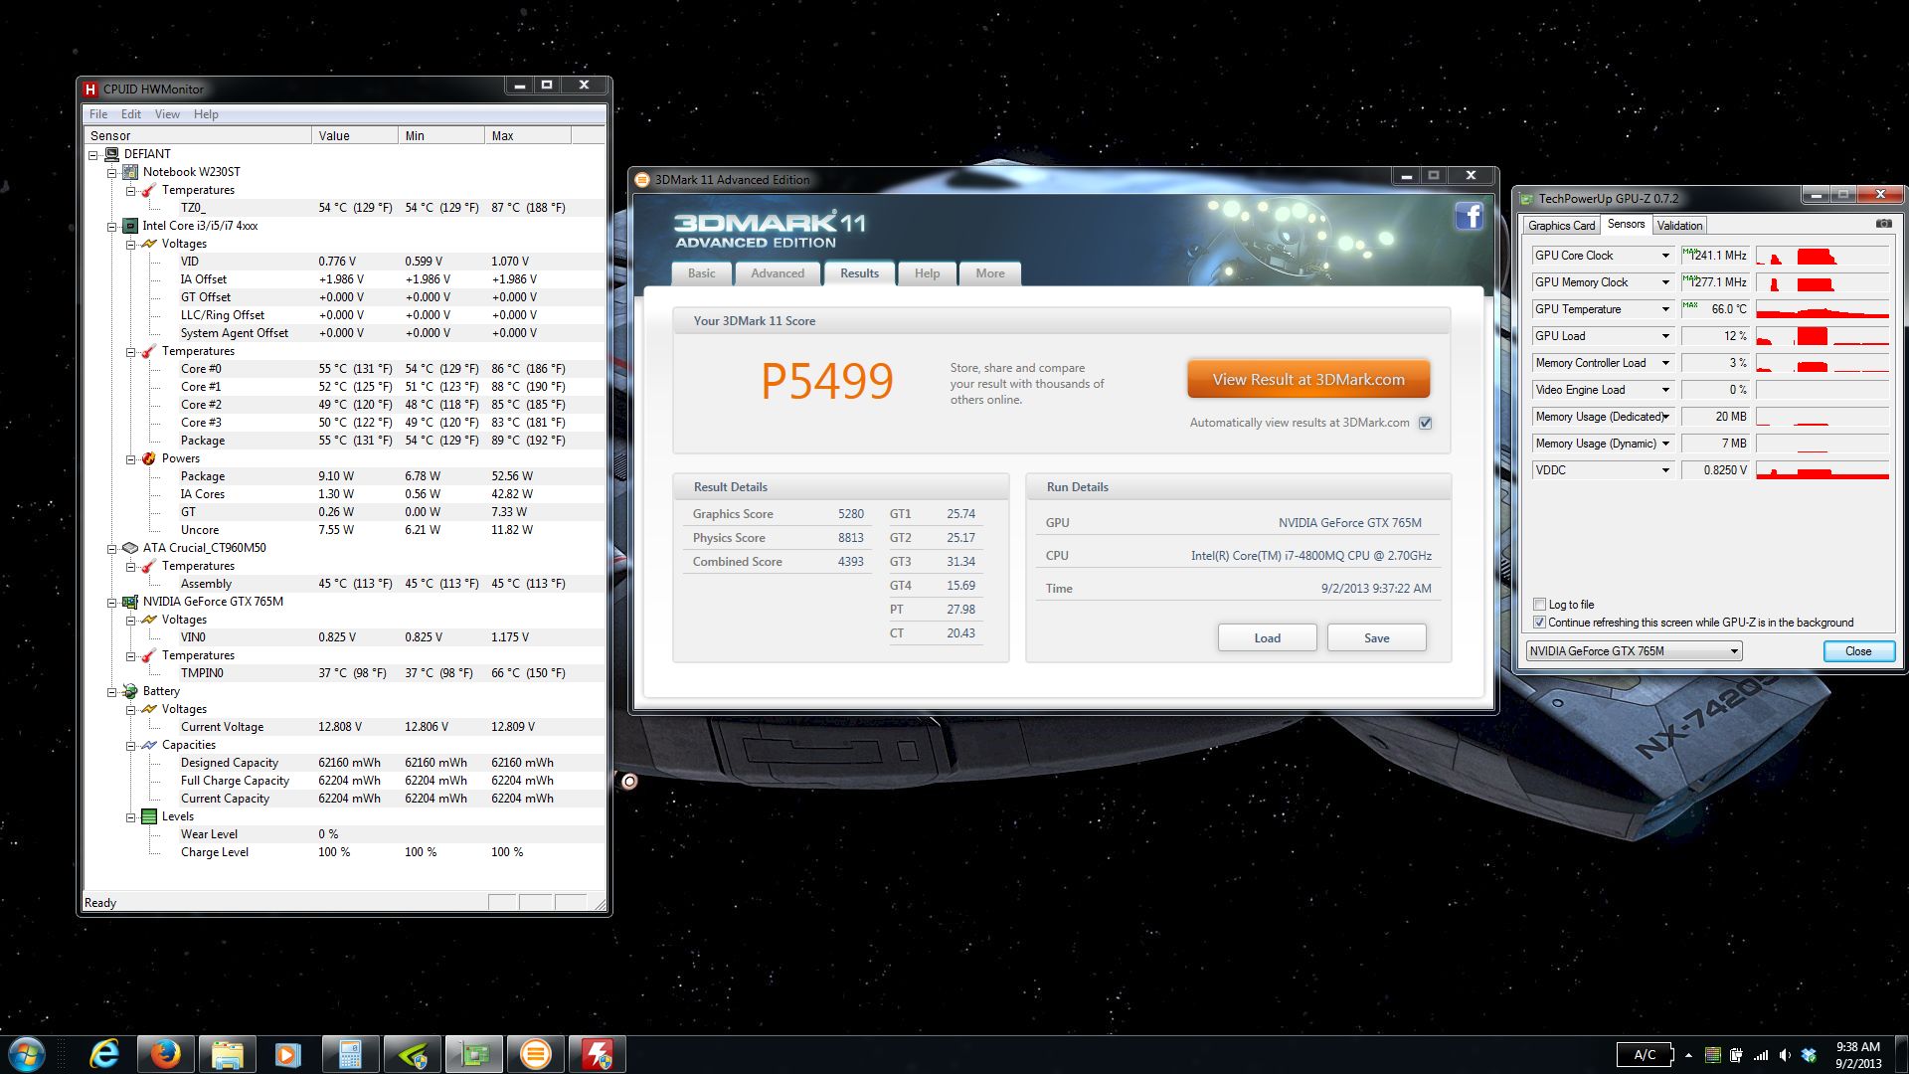Open the More tab in 3DMark

pyautogui.click(x=990, y=273)
